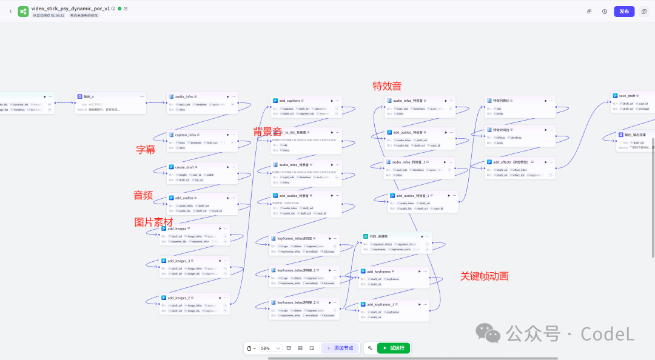655x360 pixels.
Task: Click the add_effects（添加特效）node icon
Action: [489, 162]
